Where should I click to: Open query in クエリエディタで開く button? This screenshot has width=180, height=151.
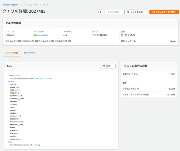164,12
